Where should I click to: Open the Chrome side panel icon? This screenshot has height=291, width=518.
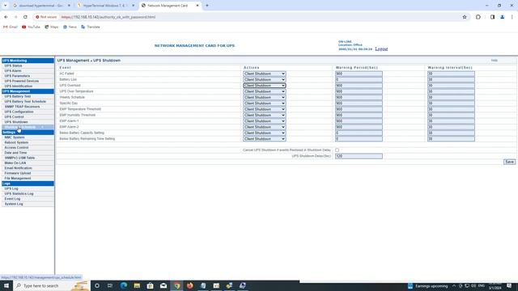point(492,17)
